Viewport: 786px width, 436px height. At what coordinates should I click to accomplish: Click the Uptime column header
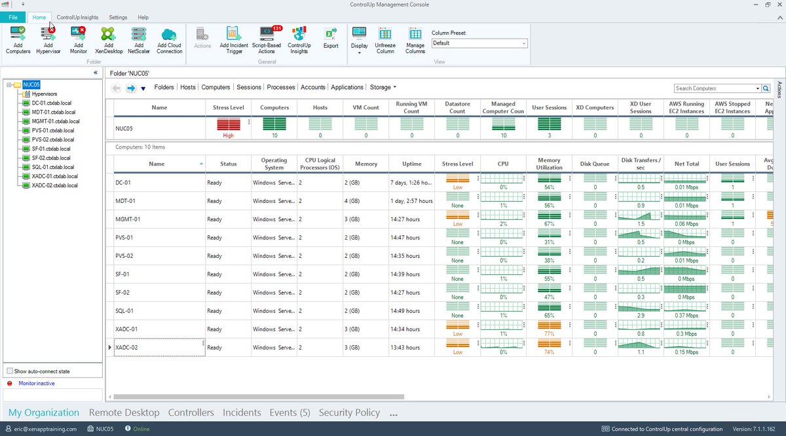[411, 164]
